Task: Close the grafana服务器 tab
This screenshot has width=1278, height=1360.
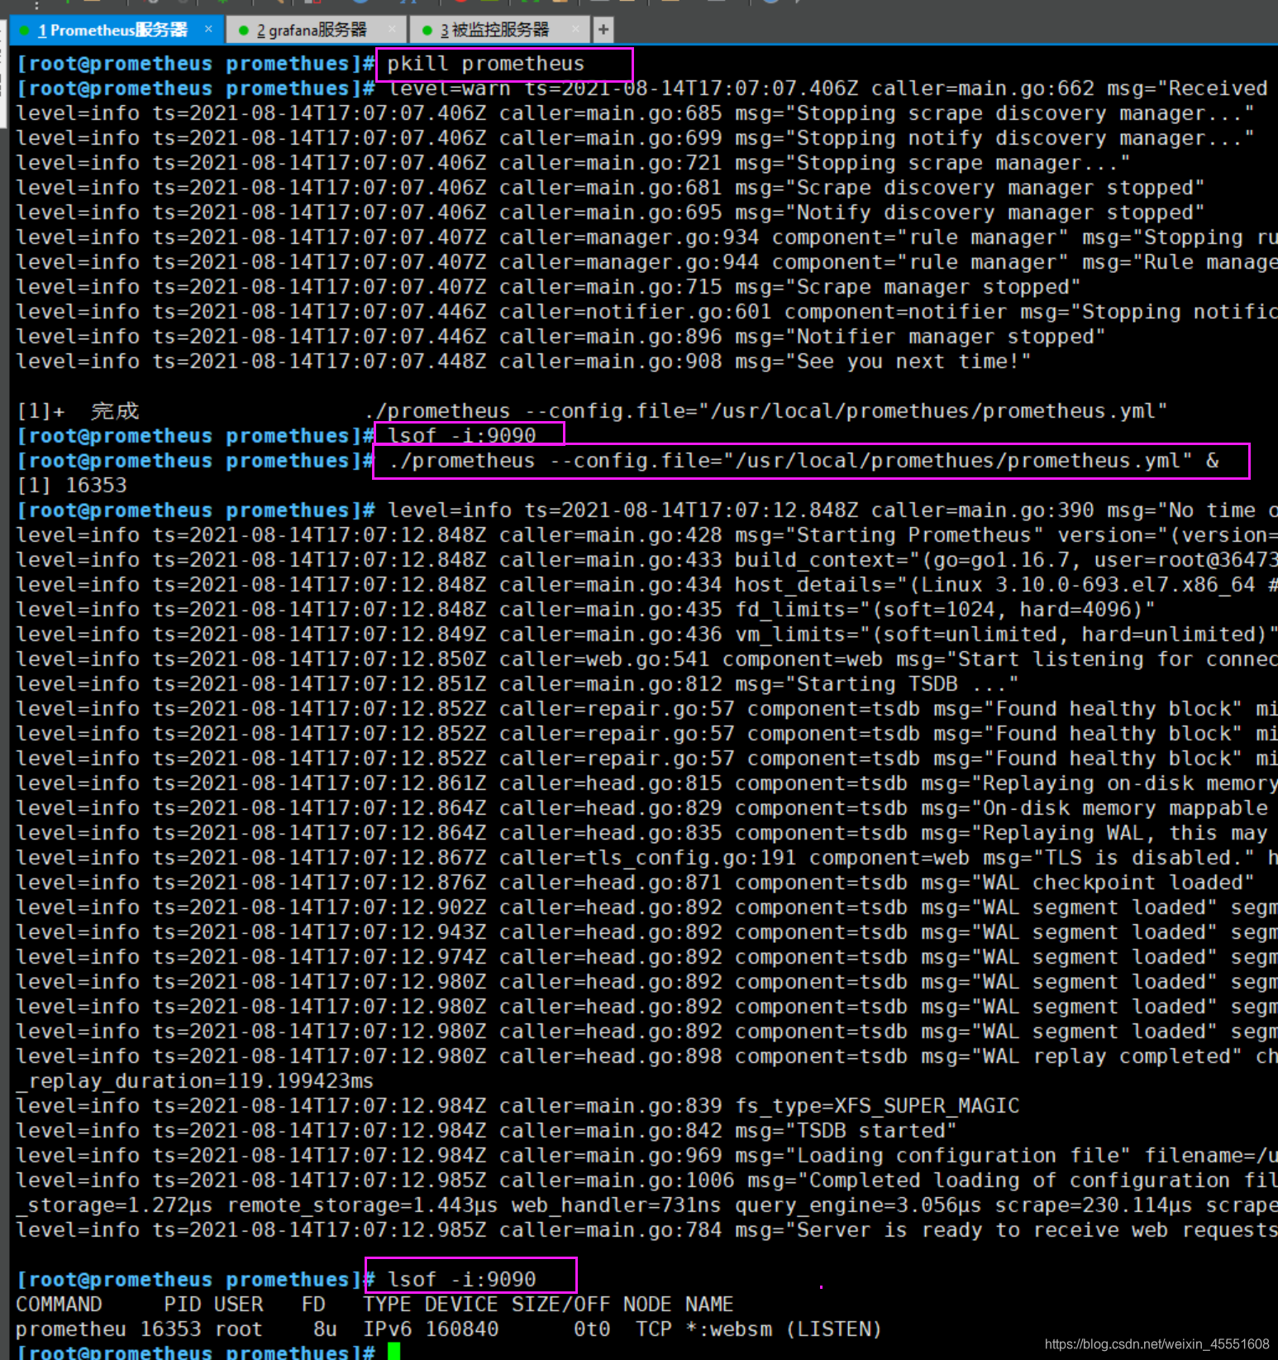Action: point(392,29)
